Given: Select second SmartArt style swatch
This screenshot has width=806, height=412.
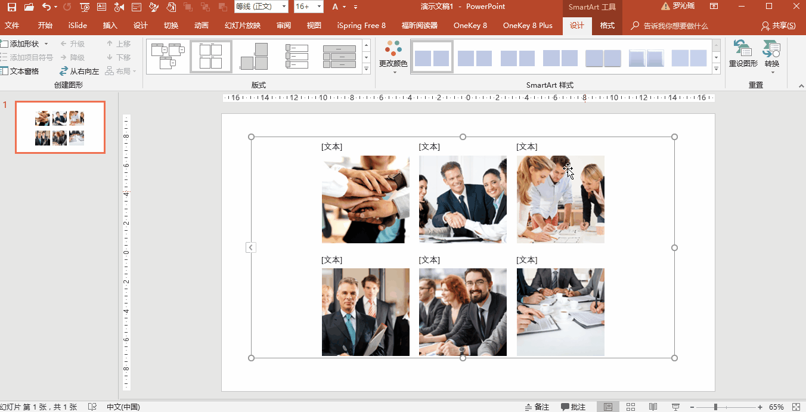Looking at the screenshot, I should 475,58.
